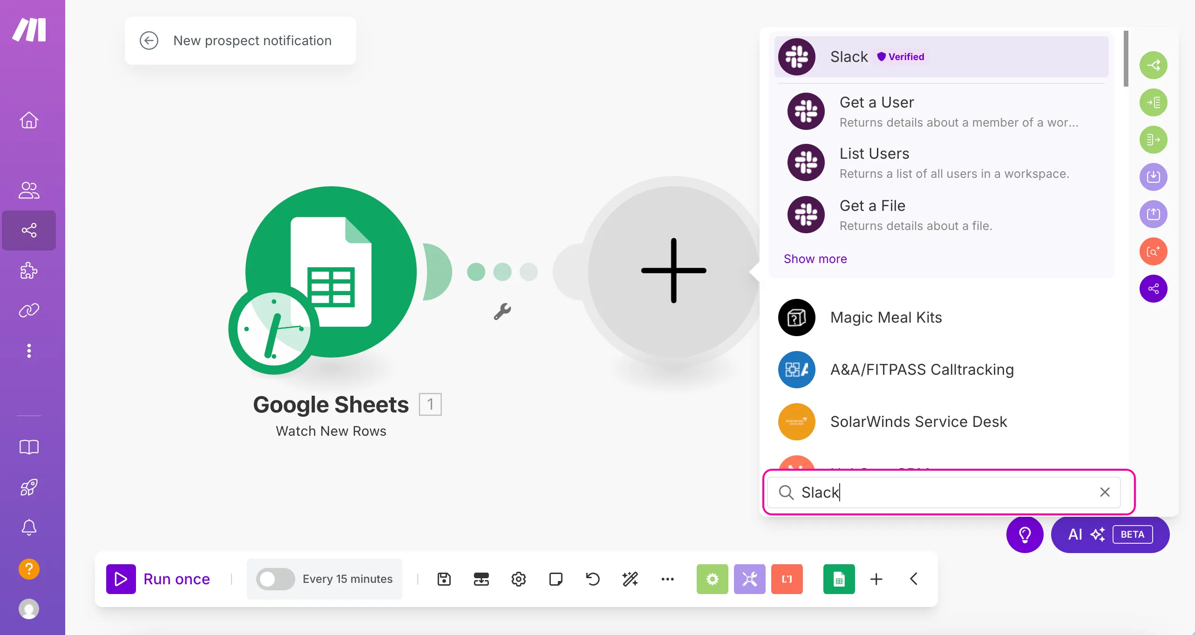Open the AI BETA assistant button

[1110, 534]
